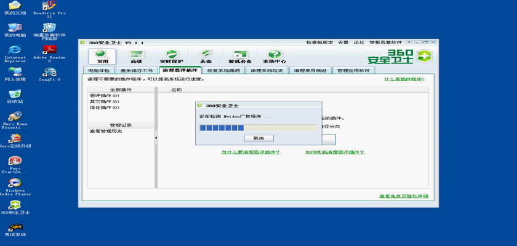Viewport: 517px width, 246px height.
Task: Click the 360安全卫士 V5.1.1 window title
Action: coord(116,43)
